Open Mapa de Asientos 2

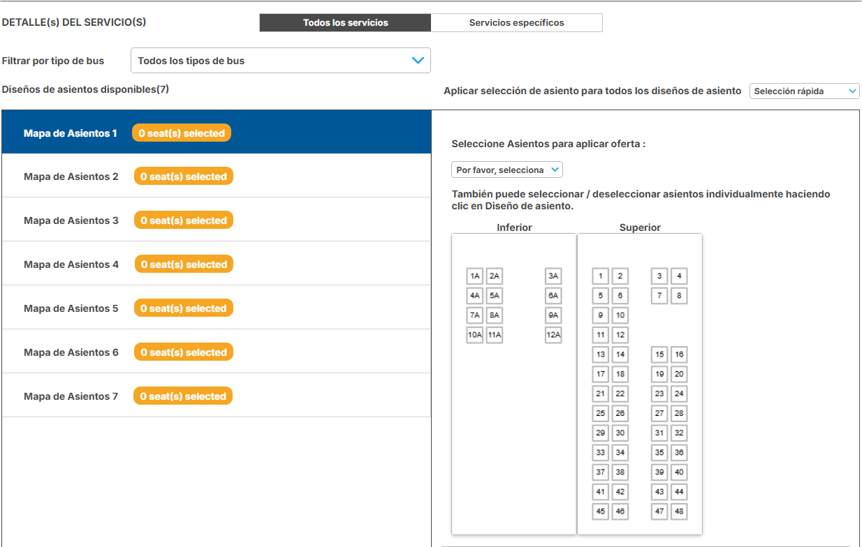click(71, 177)
